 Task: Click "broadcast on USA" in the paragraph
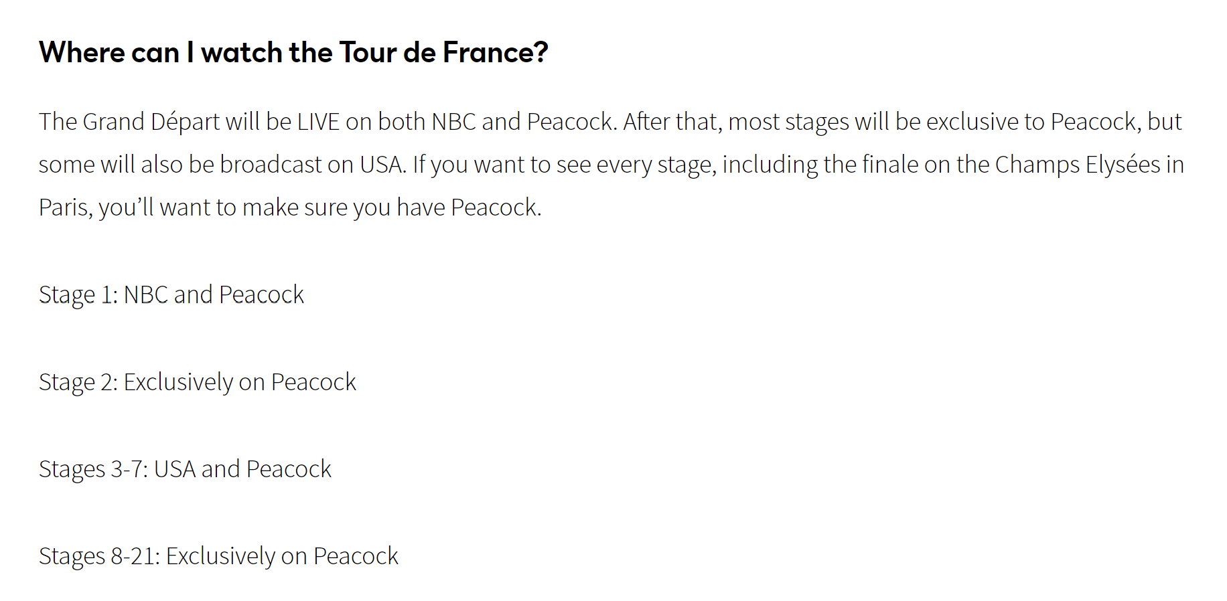[312, 165]
